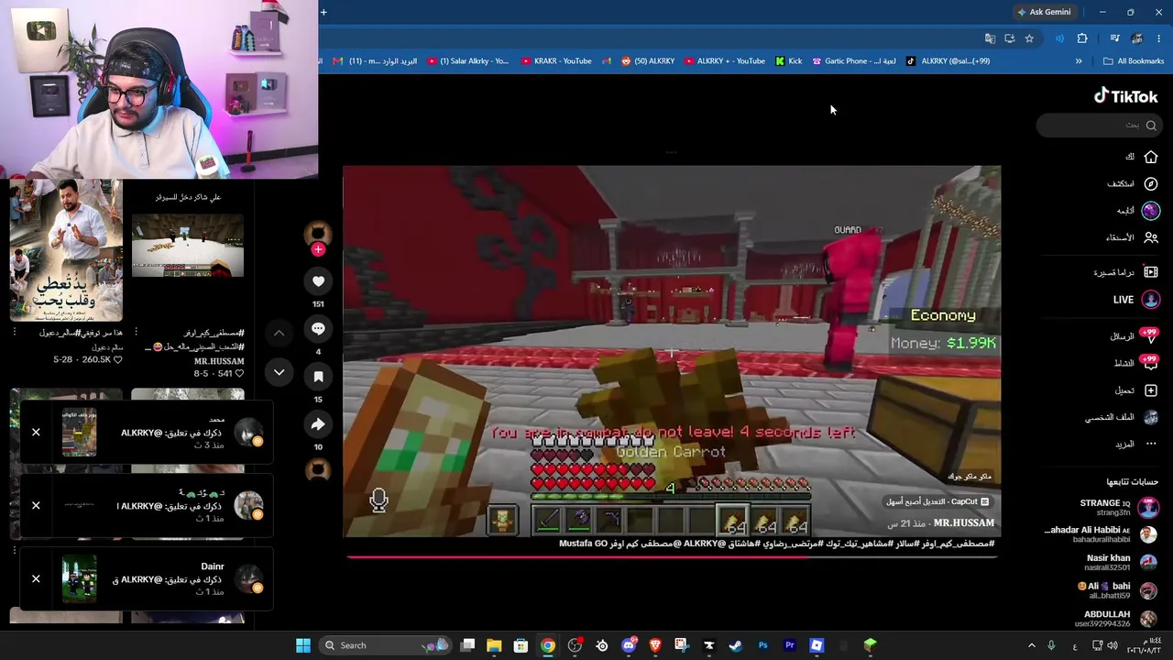Open the 260.5K likes video thumbnail
Image resolution: width=1173 pixels, height=660 pixels.
click(x=66, y=249)
